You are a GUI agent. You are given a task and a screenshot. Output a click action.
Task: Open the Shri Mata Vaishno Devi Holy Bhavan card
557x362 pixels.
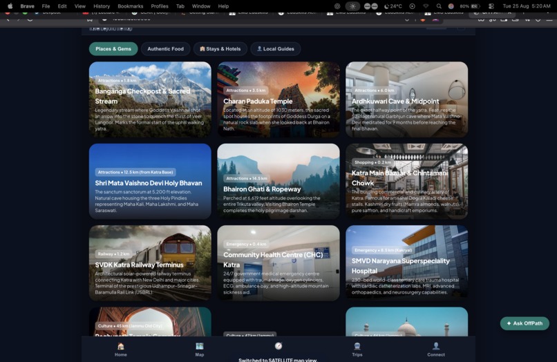tap(150, 181)
